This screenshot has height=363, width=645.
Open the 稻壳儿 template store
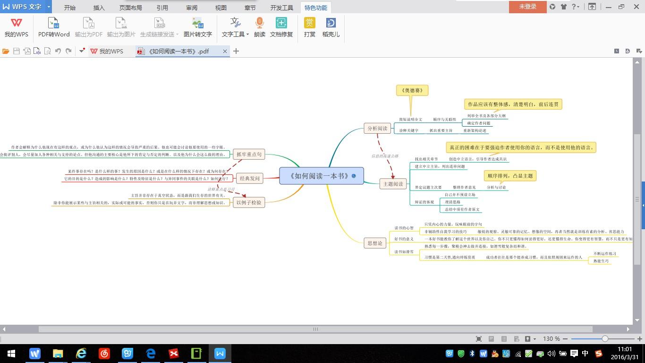[331, 27]
